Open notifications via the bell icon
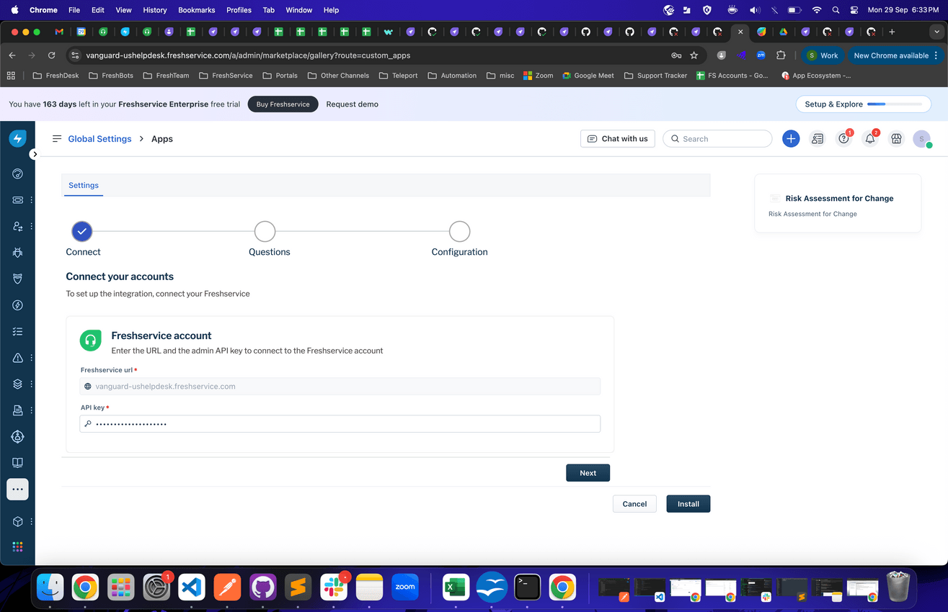The image size is (948, 612). pos(869,138)
